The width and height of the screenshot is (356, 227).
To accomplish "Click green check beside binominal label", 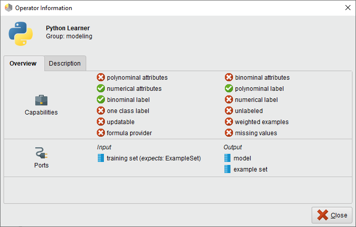I will click(101, 100).
